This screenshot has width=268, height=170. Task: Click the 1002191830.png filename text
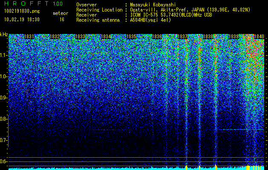tap(22, 11)
